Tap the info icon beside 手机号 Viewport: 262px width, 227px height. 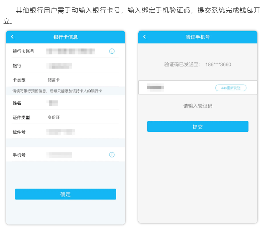tap(112, 155)
